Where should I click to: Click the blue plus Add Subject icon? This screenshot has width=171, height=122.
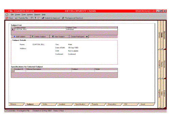pos(14,37)
